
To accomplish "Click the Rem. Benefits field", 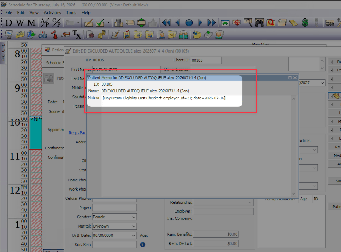I will (216, 234).
